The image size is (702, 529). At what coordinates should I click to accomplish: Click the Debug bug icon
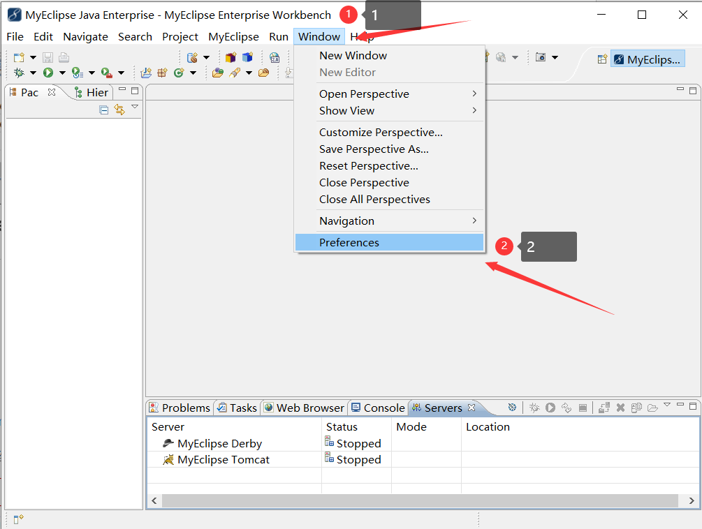pos(20,73)
